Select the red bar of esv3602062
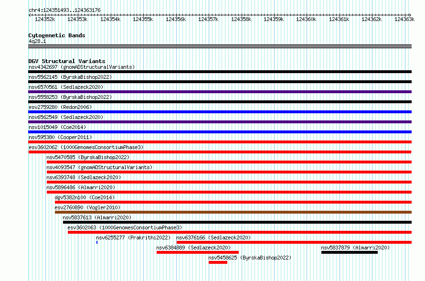Image resolution: width=425 pixels, height=281 pixels. (x=220, y=152)
